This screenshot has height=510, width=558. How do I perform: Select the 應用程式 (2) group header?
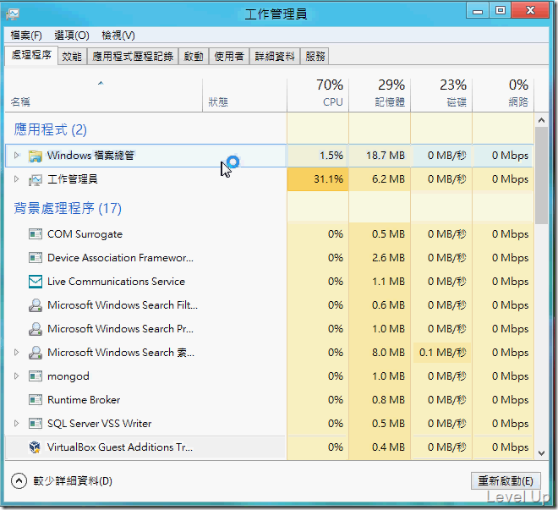tap(50, 129)
